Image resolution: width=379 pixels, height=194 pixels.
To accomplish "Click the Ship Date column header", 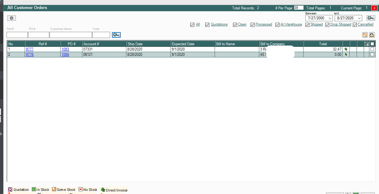I will click(148, 44).
